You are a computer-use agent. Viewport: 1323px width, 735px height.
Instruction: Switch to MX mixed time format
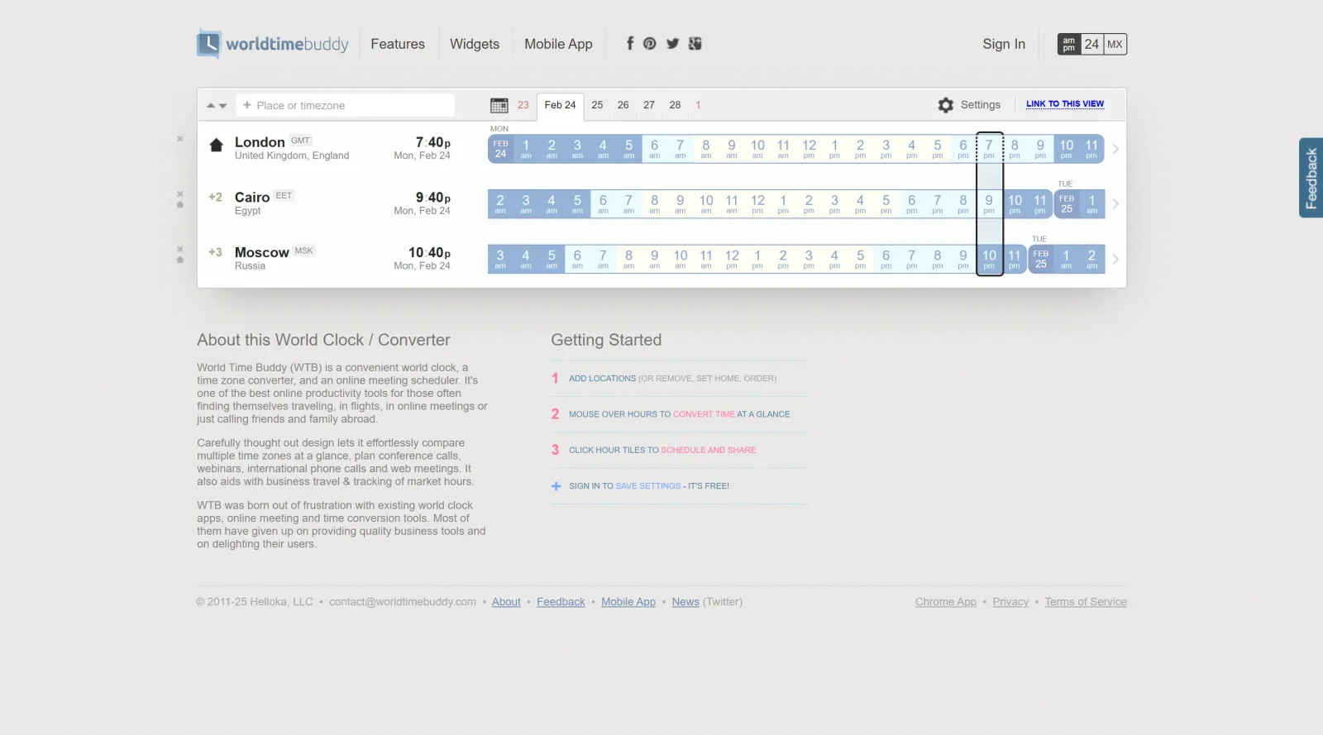click(x=1115, y=44)
